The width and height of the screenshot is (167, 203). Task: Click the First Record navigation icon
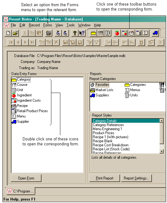[x=11, y=42]
